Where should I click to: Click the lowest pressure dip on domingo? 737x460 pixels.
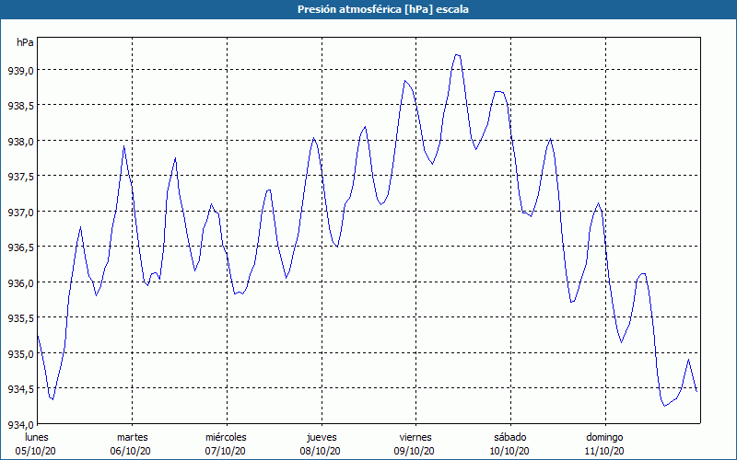[x=665, y=406]
